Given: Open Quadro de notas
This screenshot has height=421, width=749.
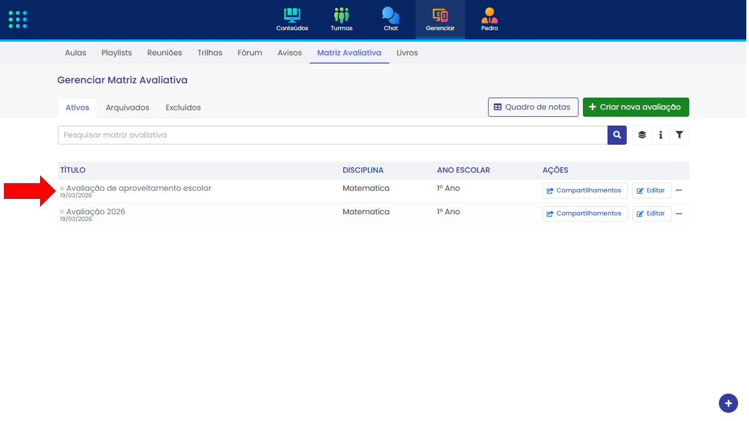Looking at the screenshot, I should pos(533,107).
